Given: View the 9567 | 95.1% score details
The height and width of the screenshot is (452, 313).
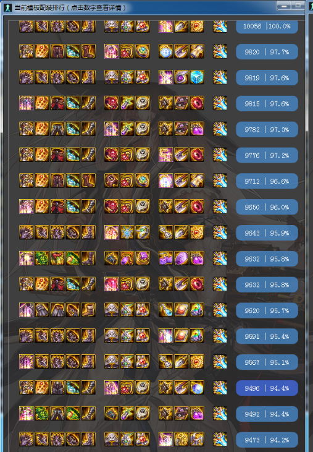Looking at the screenshot, I should coord(267,362).
